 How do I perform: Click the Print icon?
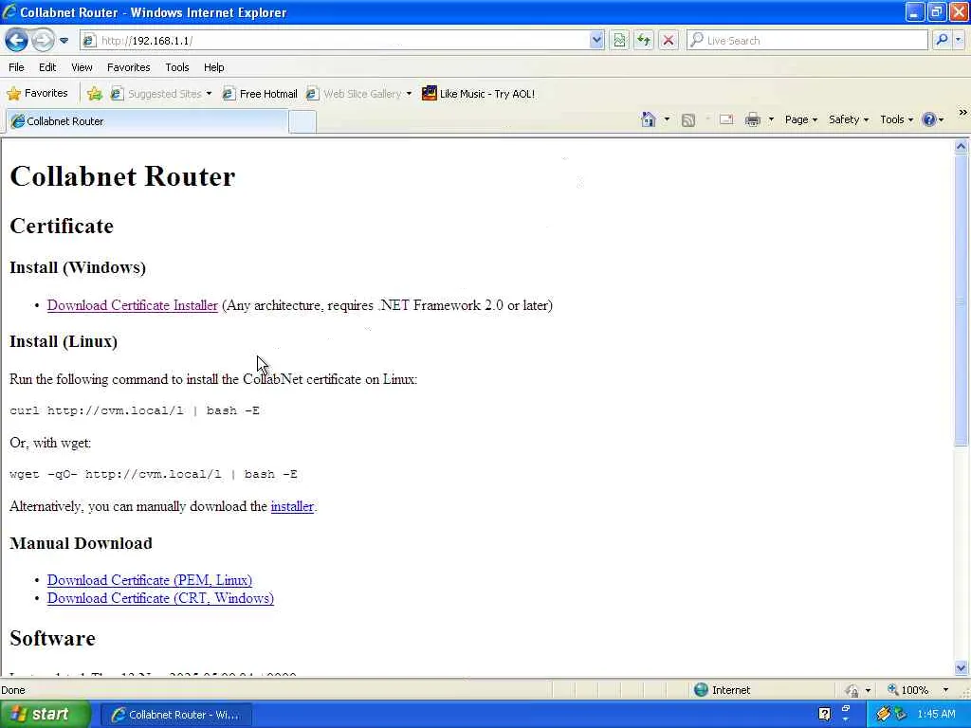click(752, 119)
